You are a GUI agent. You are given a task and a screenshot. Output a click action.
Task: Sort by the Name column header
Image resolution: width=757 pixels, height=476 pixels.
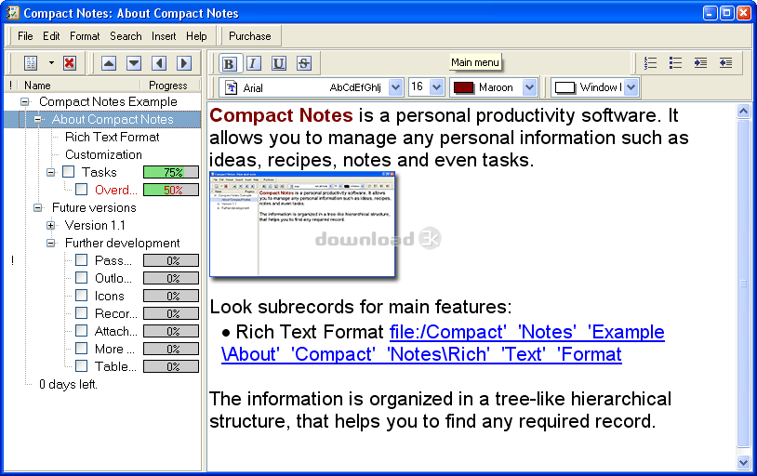(x=80, y=86)
